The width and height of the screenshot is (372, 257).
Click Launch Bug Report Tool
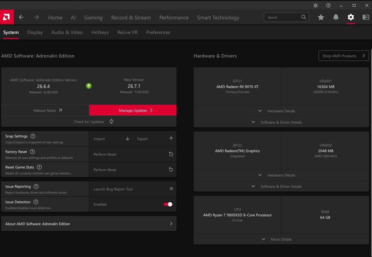click(133, 189)
